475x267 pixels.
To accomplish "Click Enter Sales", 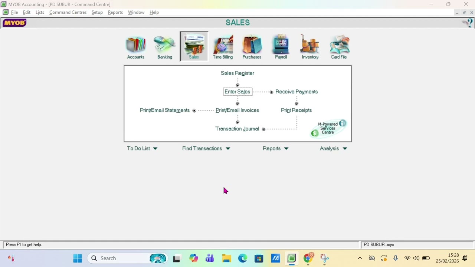I will pyautogui.click(x=237, y=92).
